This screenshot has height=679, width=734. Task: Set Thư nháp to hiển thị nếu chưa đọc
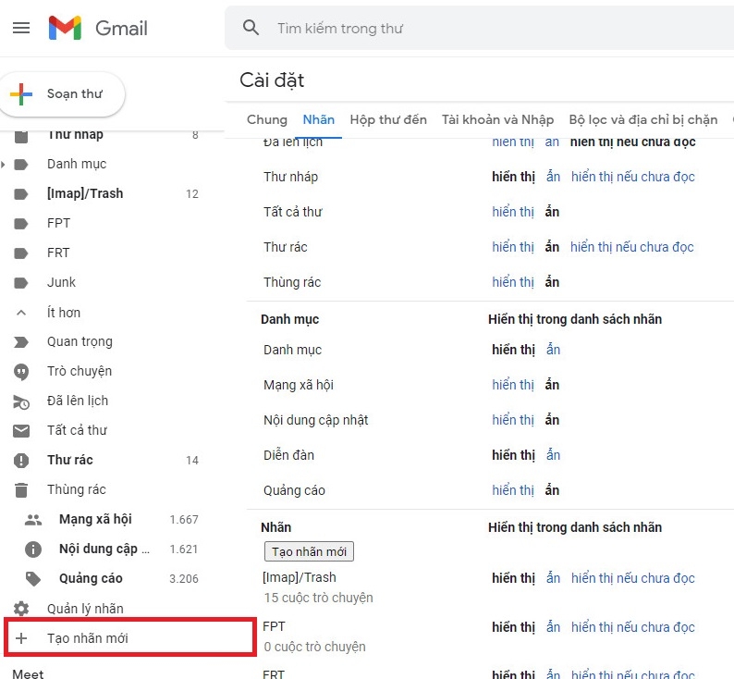coord(633,177)
